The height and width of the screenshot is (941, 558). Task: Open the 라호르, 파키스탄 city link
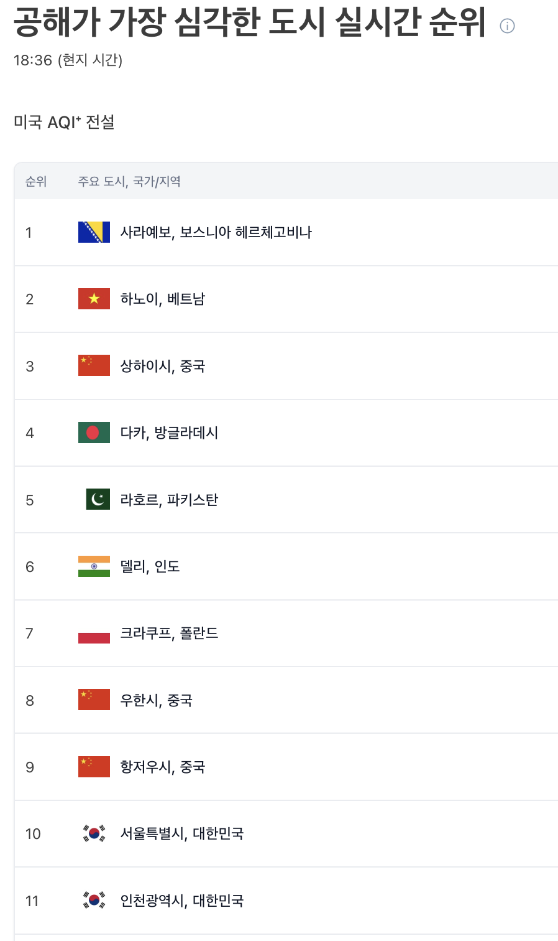click(x=169, y=499)
